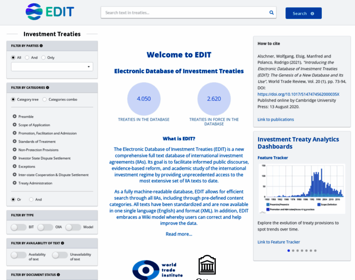Image resolution: width=355 pixels, height=280 pixels.
Task: Toggle the BIT type switch
Action: click(19, 227)
